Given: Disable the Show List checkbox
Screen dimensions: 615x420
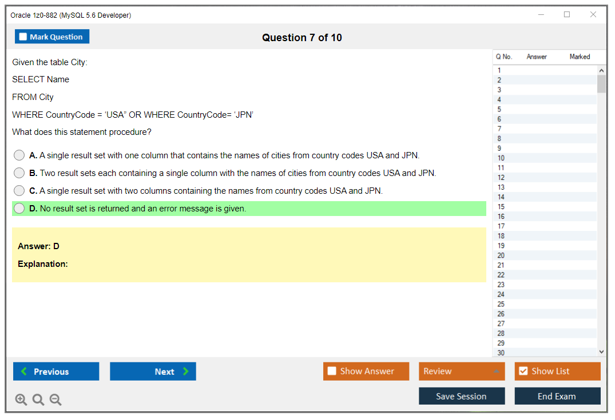Looking at the screenshot, I should (x=523, y=371).
